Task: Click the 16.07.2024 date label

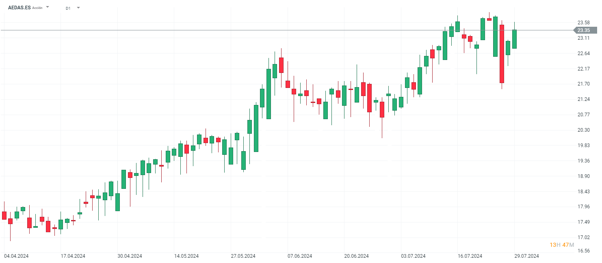Action: coord(470,256)
